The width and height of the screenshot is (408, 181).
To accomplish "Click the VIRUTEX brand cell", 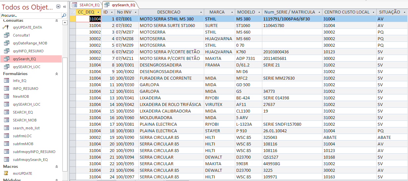I will [x=219, y=104].
